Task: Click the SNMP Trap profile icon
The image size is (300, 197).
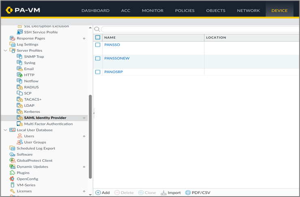Action: click(19, 57)
